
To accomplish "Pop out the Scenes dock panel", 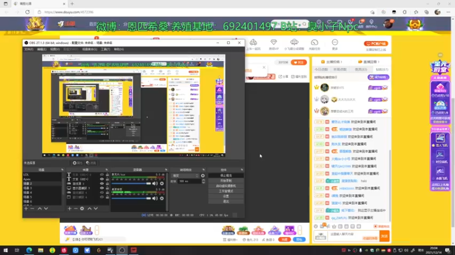I will [x=62, y=169].
